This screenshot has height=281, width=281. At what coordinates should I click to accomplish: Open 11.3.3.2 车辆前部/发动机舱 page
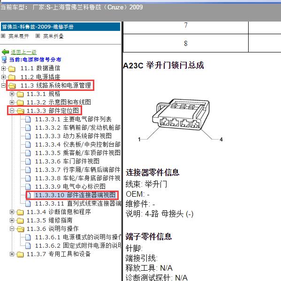(78, 127)
